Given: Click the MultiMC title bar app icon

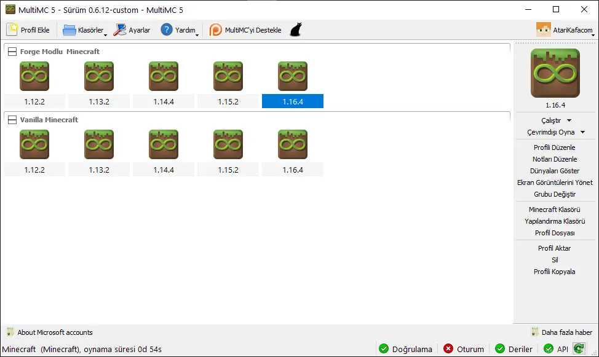Looking at the screenshot, I should tap(10, 10).
